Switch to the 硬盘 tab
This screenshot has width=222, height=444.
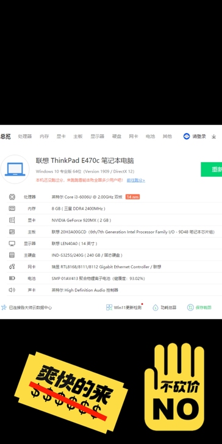coord(116,137)
